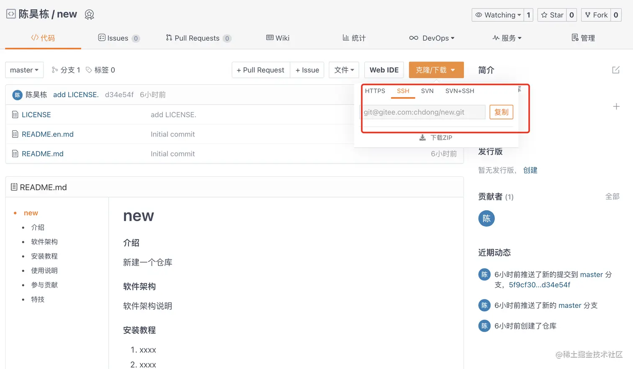Expand the 文件 dropdown

(344, 70)
